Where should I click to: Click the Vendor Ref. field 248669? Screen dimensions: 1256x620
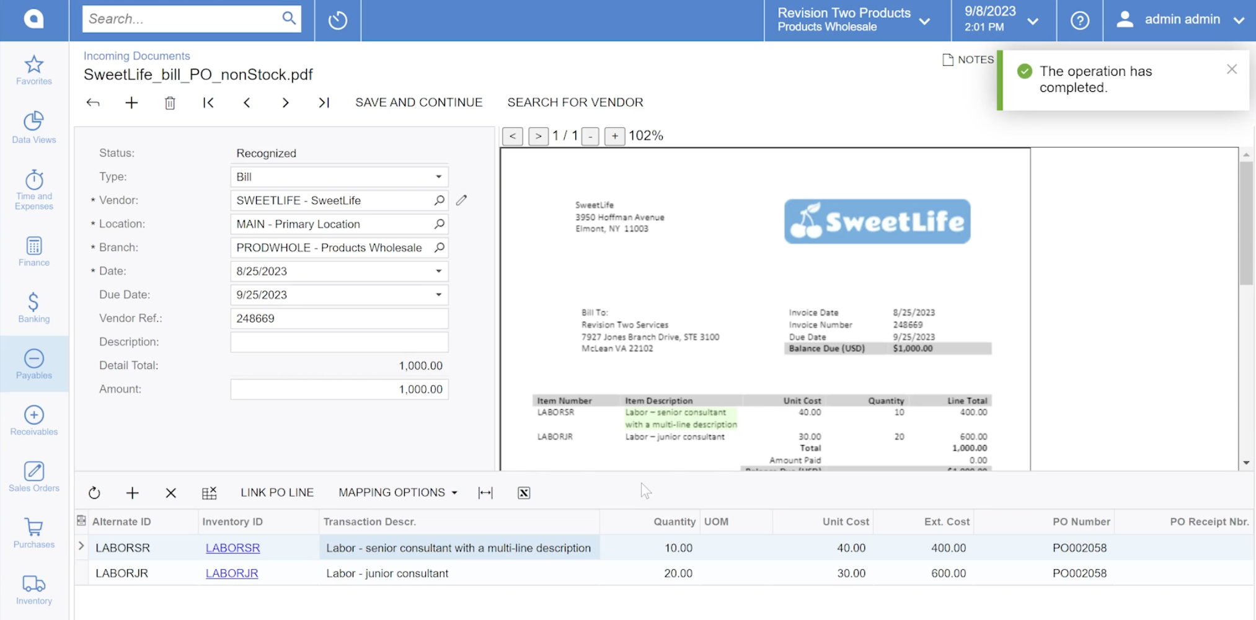pos(339,318)
